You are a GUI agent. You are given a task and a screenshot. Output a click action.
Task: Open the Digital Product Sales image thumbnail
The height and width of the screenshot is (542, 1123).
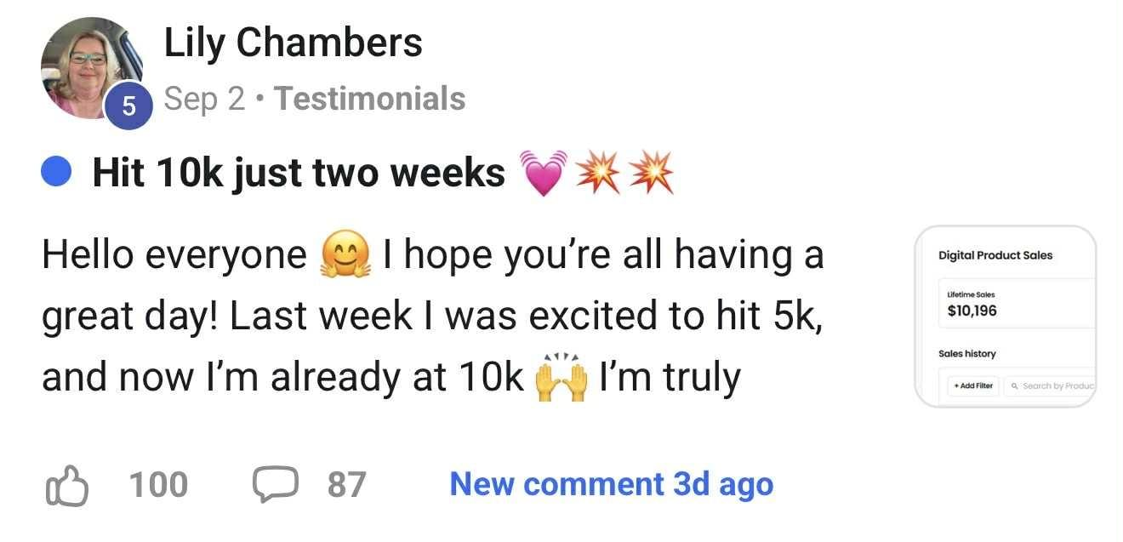tap(1005, 316)
